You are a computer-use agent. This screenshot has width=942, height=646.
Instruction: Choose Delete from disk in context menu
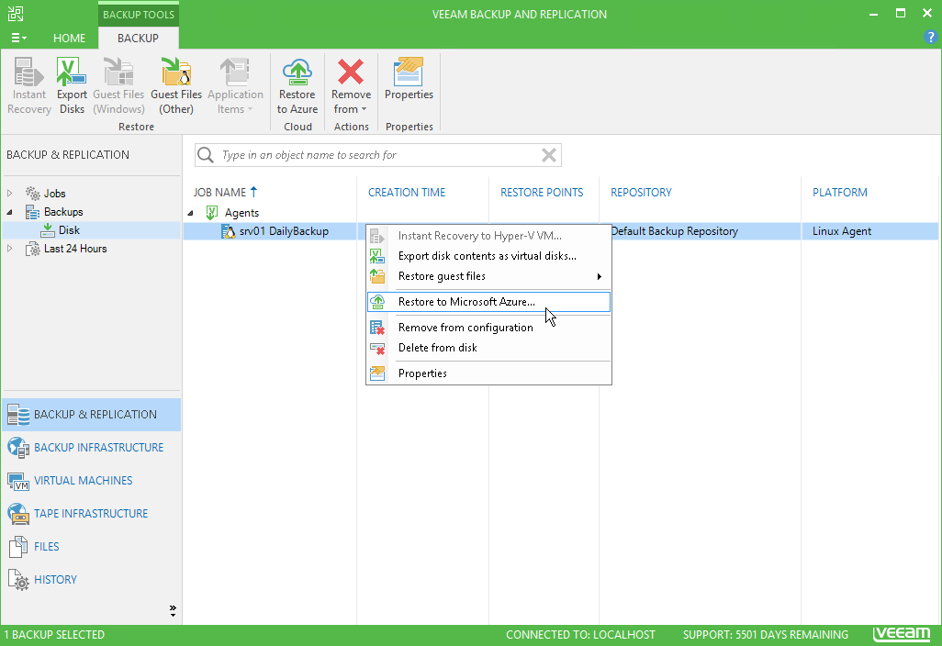pos(488,348)
